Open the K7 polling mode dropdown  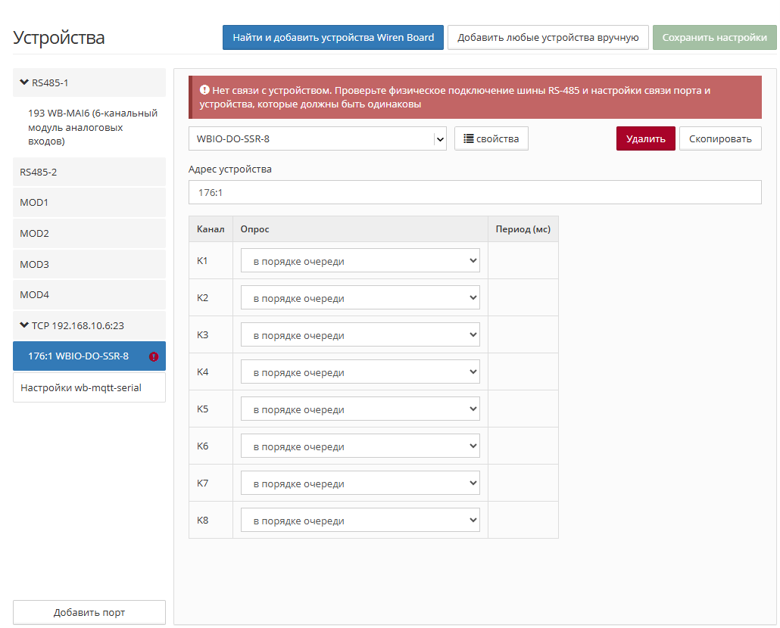tap(360, 483)
